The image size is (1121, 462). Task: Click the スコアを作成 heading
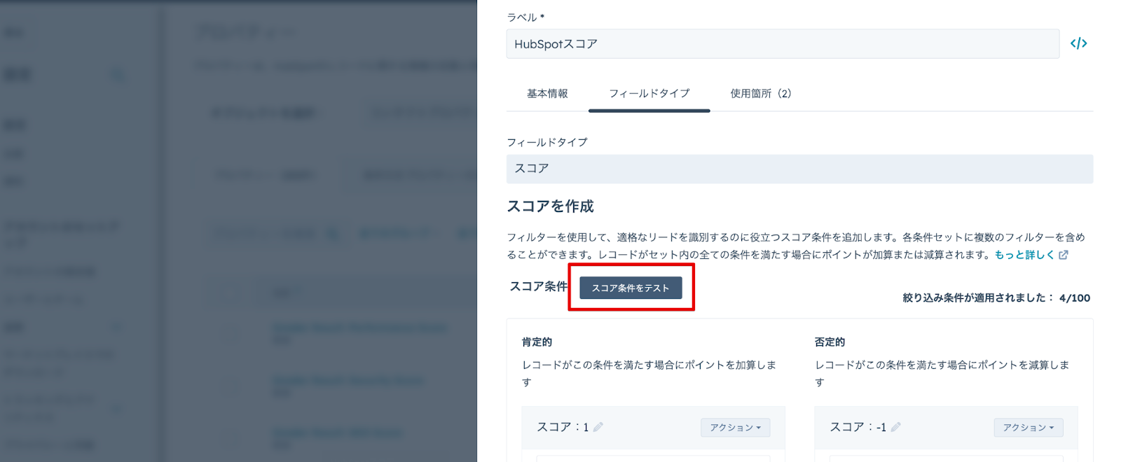point(550,206)
